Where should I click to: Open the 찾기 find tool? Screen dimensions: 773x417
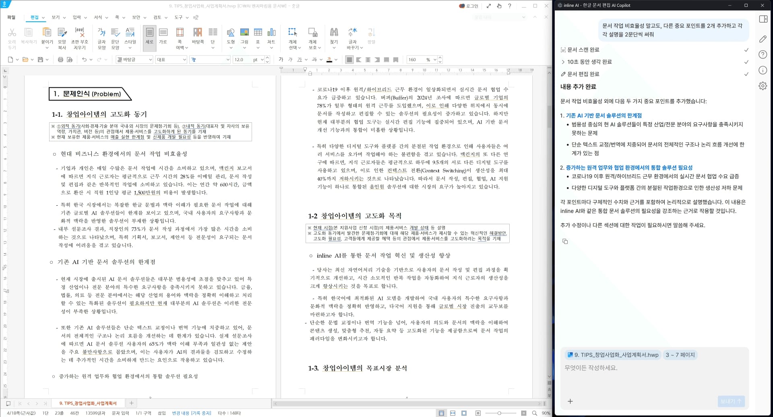[x=334, y=36]
